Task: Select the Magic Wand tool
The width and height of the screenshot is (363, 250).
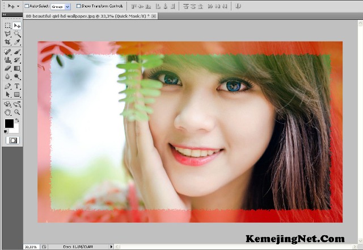Action: click(x=17, y=34)
